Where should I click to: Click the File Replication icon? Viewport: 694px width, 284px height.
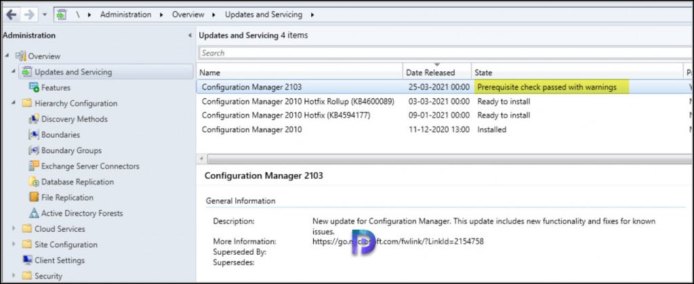click(x=34, y=197)
